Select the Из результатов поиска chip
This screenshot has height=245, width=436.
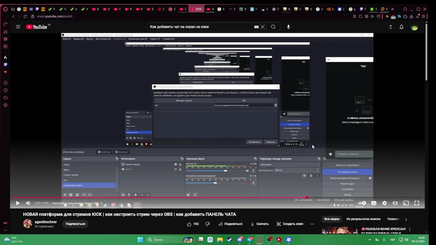pos(363,219)
